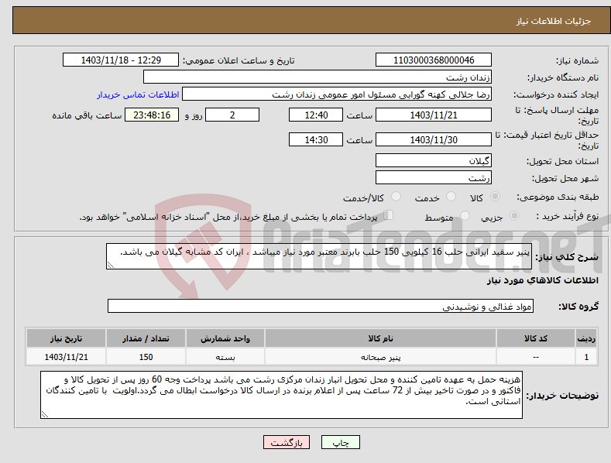Click the بازگشت (back) button
Viewport: 611px width, 463px height.
coord(287,442)
